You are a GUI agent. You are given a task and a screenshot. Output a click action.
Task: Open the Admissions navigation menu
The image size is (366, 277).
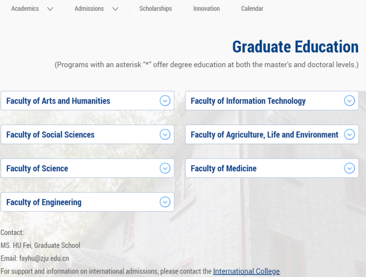pyautogui.click(x=89, y=9)
